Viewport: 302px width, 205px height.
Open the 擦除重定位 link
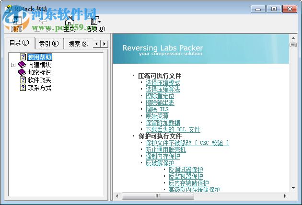(x=160, y=96)
